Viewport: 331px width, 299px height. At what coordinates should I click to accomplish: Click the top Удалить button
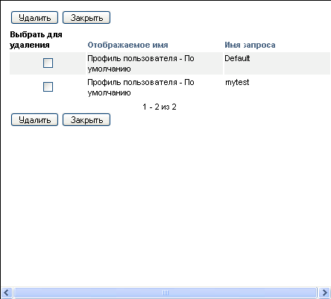[x=34, y=18]
